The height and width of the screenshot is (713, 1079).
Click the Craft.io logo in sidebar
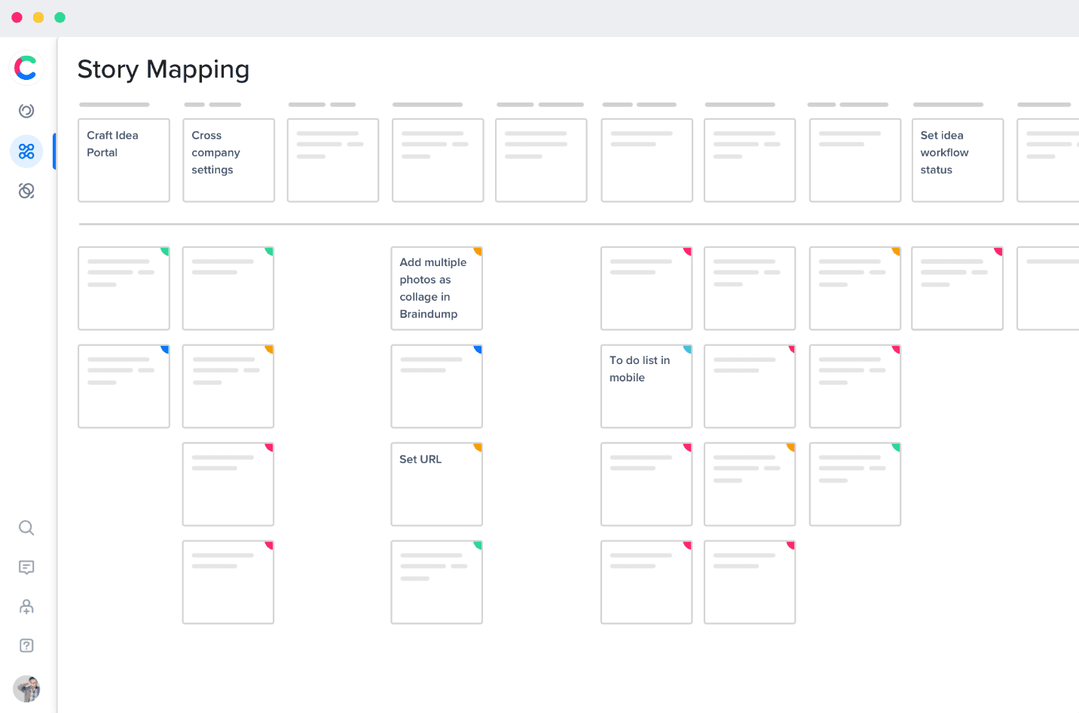pos(26,68)
